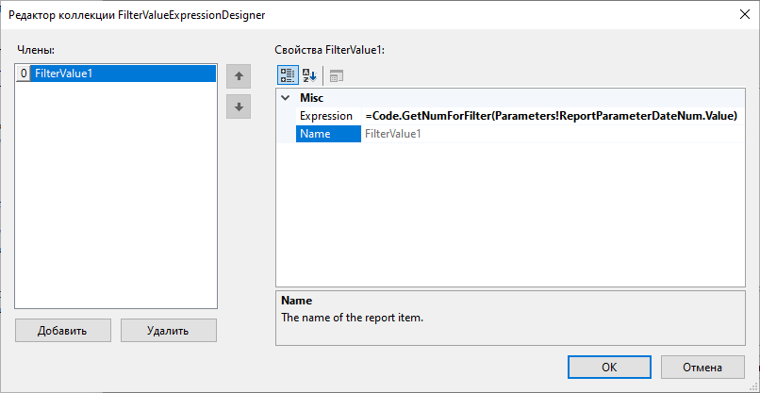Viewport: 760px width, 393px height.
Task: Select the Expression property label
Action: point(326,116)
